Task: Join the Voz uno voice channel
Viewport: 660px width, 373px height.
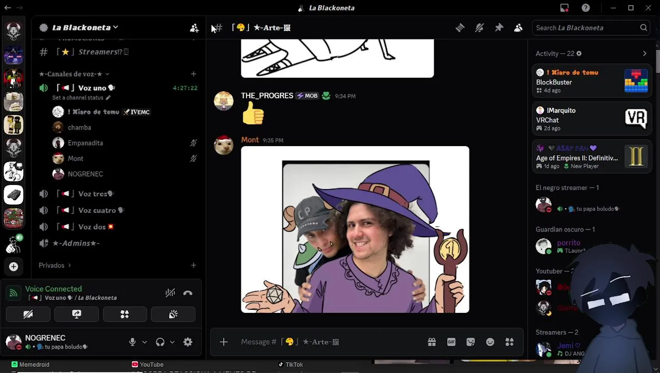Action: pyautogui.click(x=96, y=88)
